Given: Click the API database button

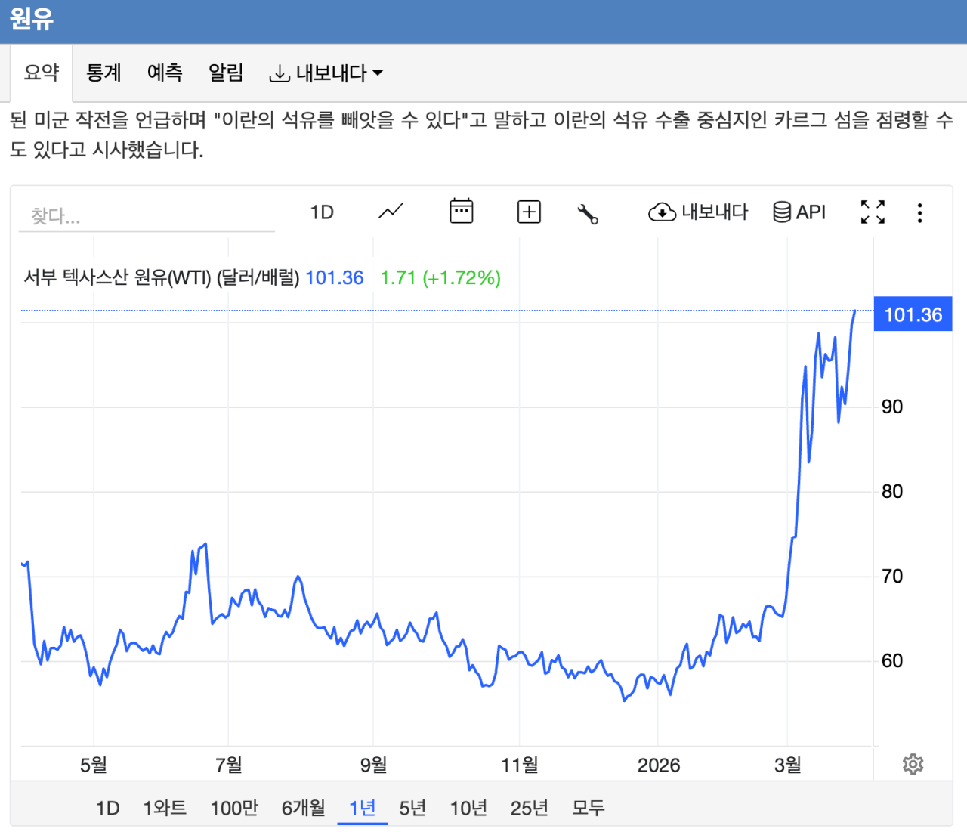Looking at the screenshot, I should click(x=799, y=212).
